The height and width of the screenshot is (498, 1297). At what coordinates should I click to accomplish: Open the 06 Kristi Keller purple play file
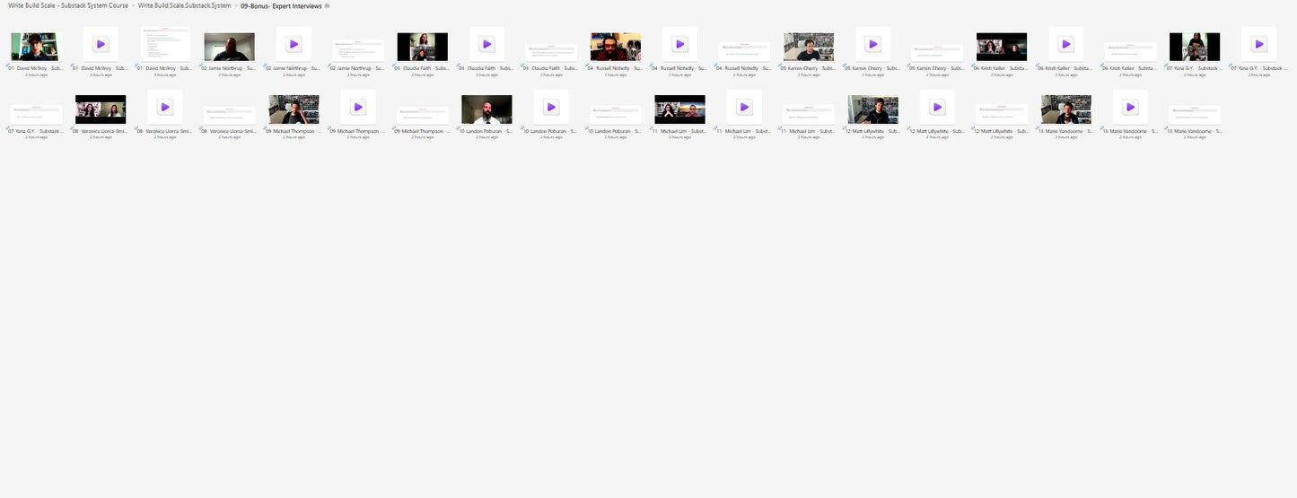click(1065, 44)
